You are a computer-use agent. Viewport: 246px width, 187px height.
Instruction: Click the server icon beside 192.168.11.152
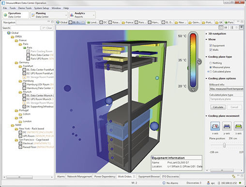[219, 183]
